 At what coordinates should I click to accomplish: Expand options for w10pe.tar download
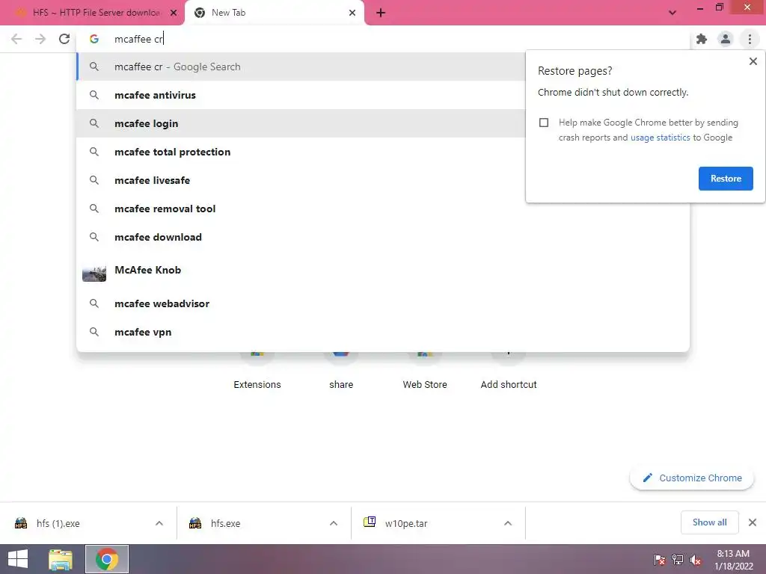point(508,523)
